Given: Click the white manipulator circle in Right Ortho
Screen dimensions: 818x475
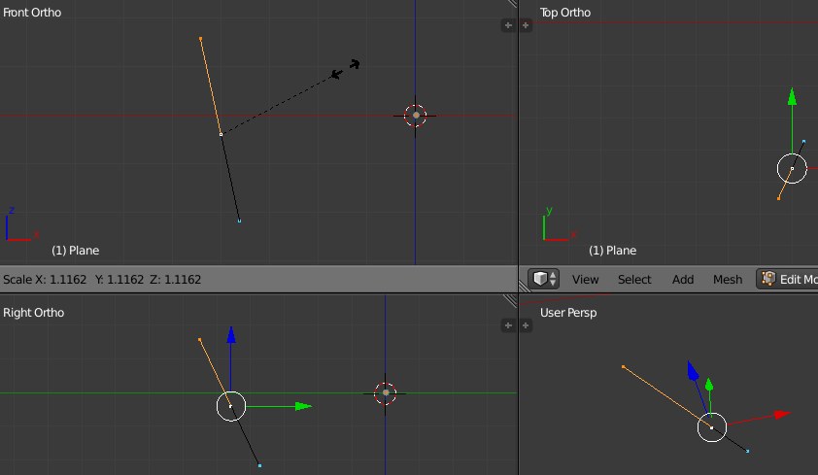Looking at the screenshot, I should 231,406.
